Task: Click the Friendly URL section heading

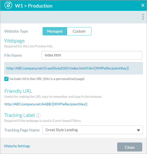Action: [18, 91]
